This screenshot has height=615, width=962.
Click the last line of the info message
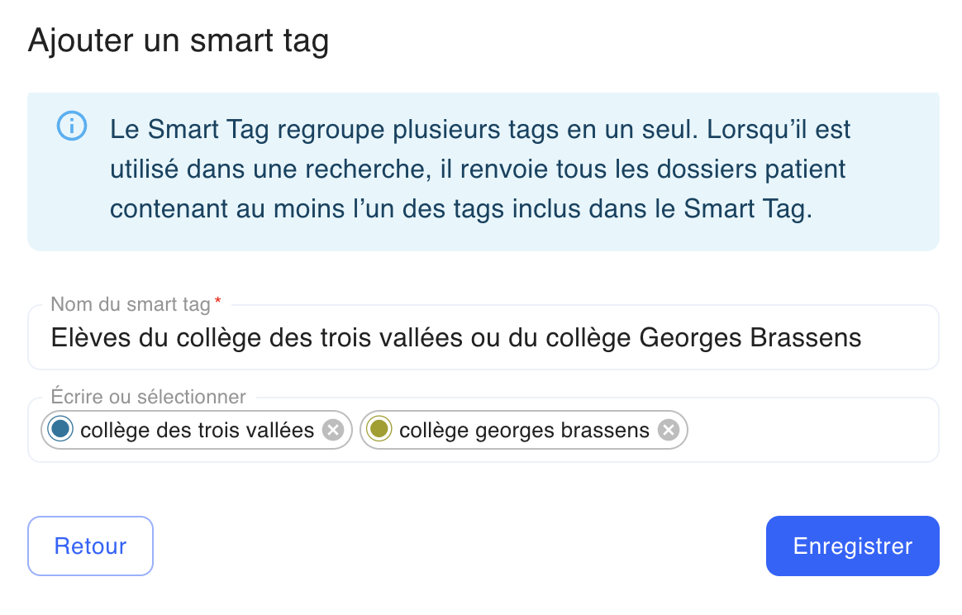pos(461,208)
